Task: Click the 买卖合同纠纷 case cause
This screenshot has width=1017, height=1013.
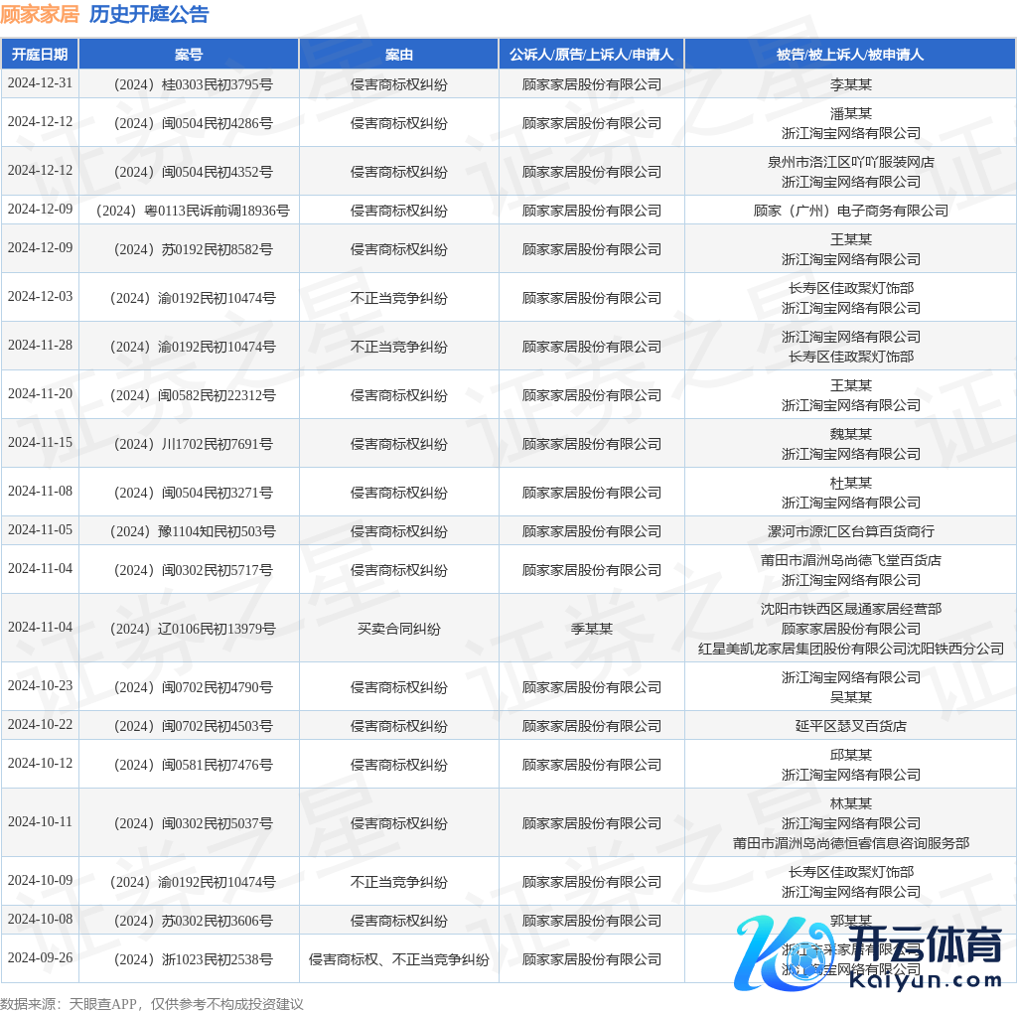Action: tap(398, 629)
